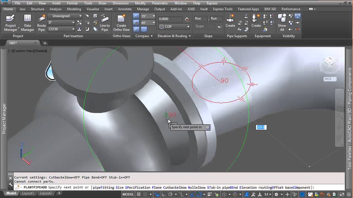Image resolution: width=353 pixels, height=198 pixels.
Task: Launch the Line to Pipe tool
Action: point(105,23)
